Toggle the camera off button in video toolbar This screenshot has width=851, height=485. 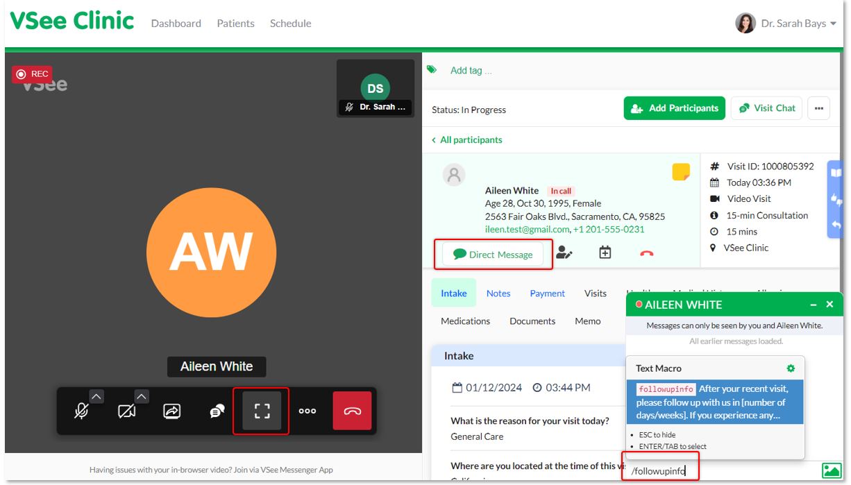[127, 411]
